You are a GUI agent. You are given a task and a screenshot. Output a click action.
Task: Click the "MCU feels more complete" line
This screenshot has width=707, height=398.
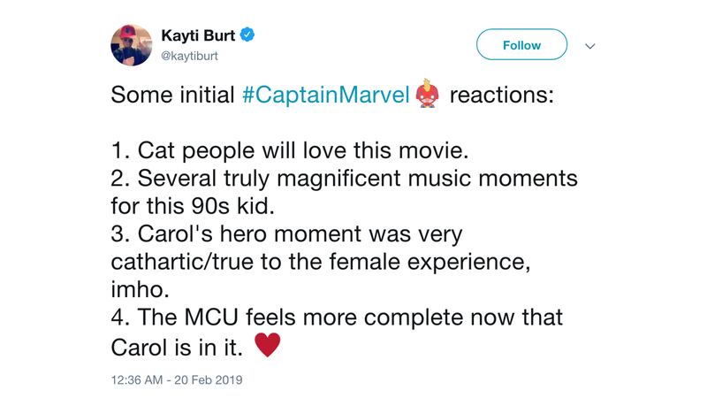click(337, 318)
